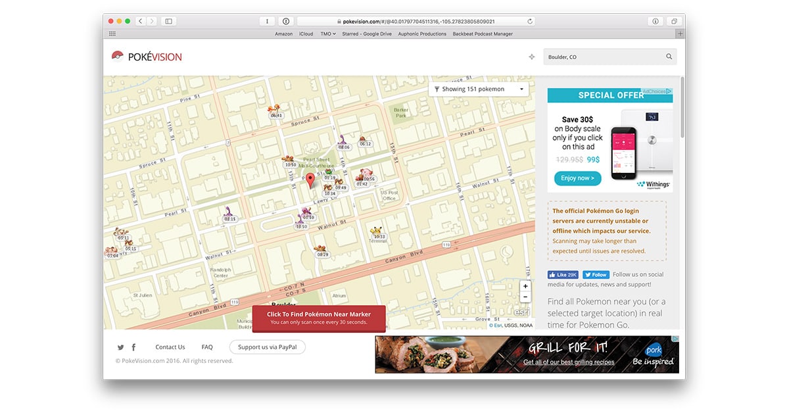789x413 pixels.
Task: Click To Find Pokémon Near Marker button
Action: 319,318
